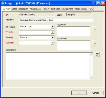The image size is (106, 98).
Task: Click the ID field webau00000051
Action: [37, 15]
